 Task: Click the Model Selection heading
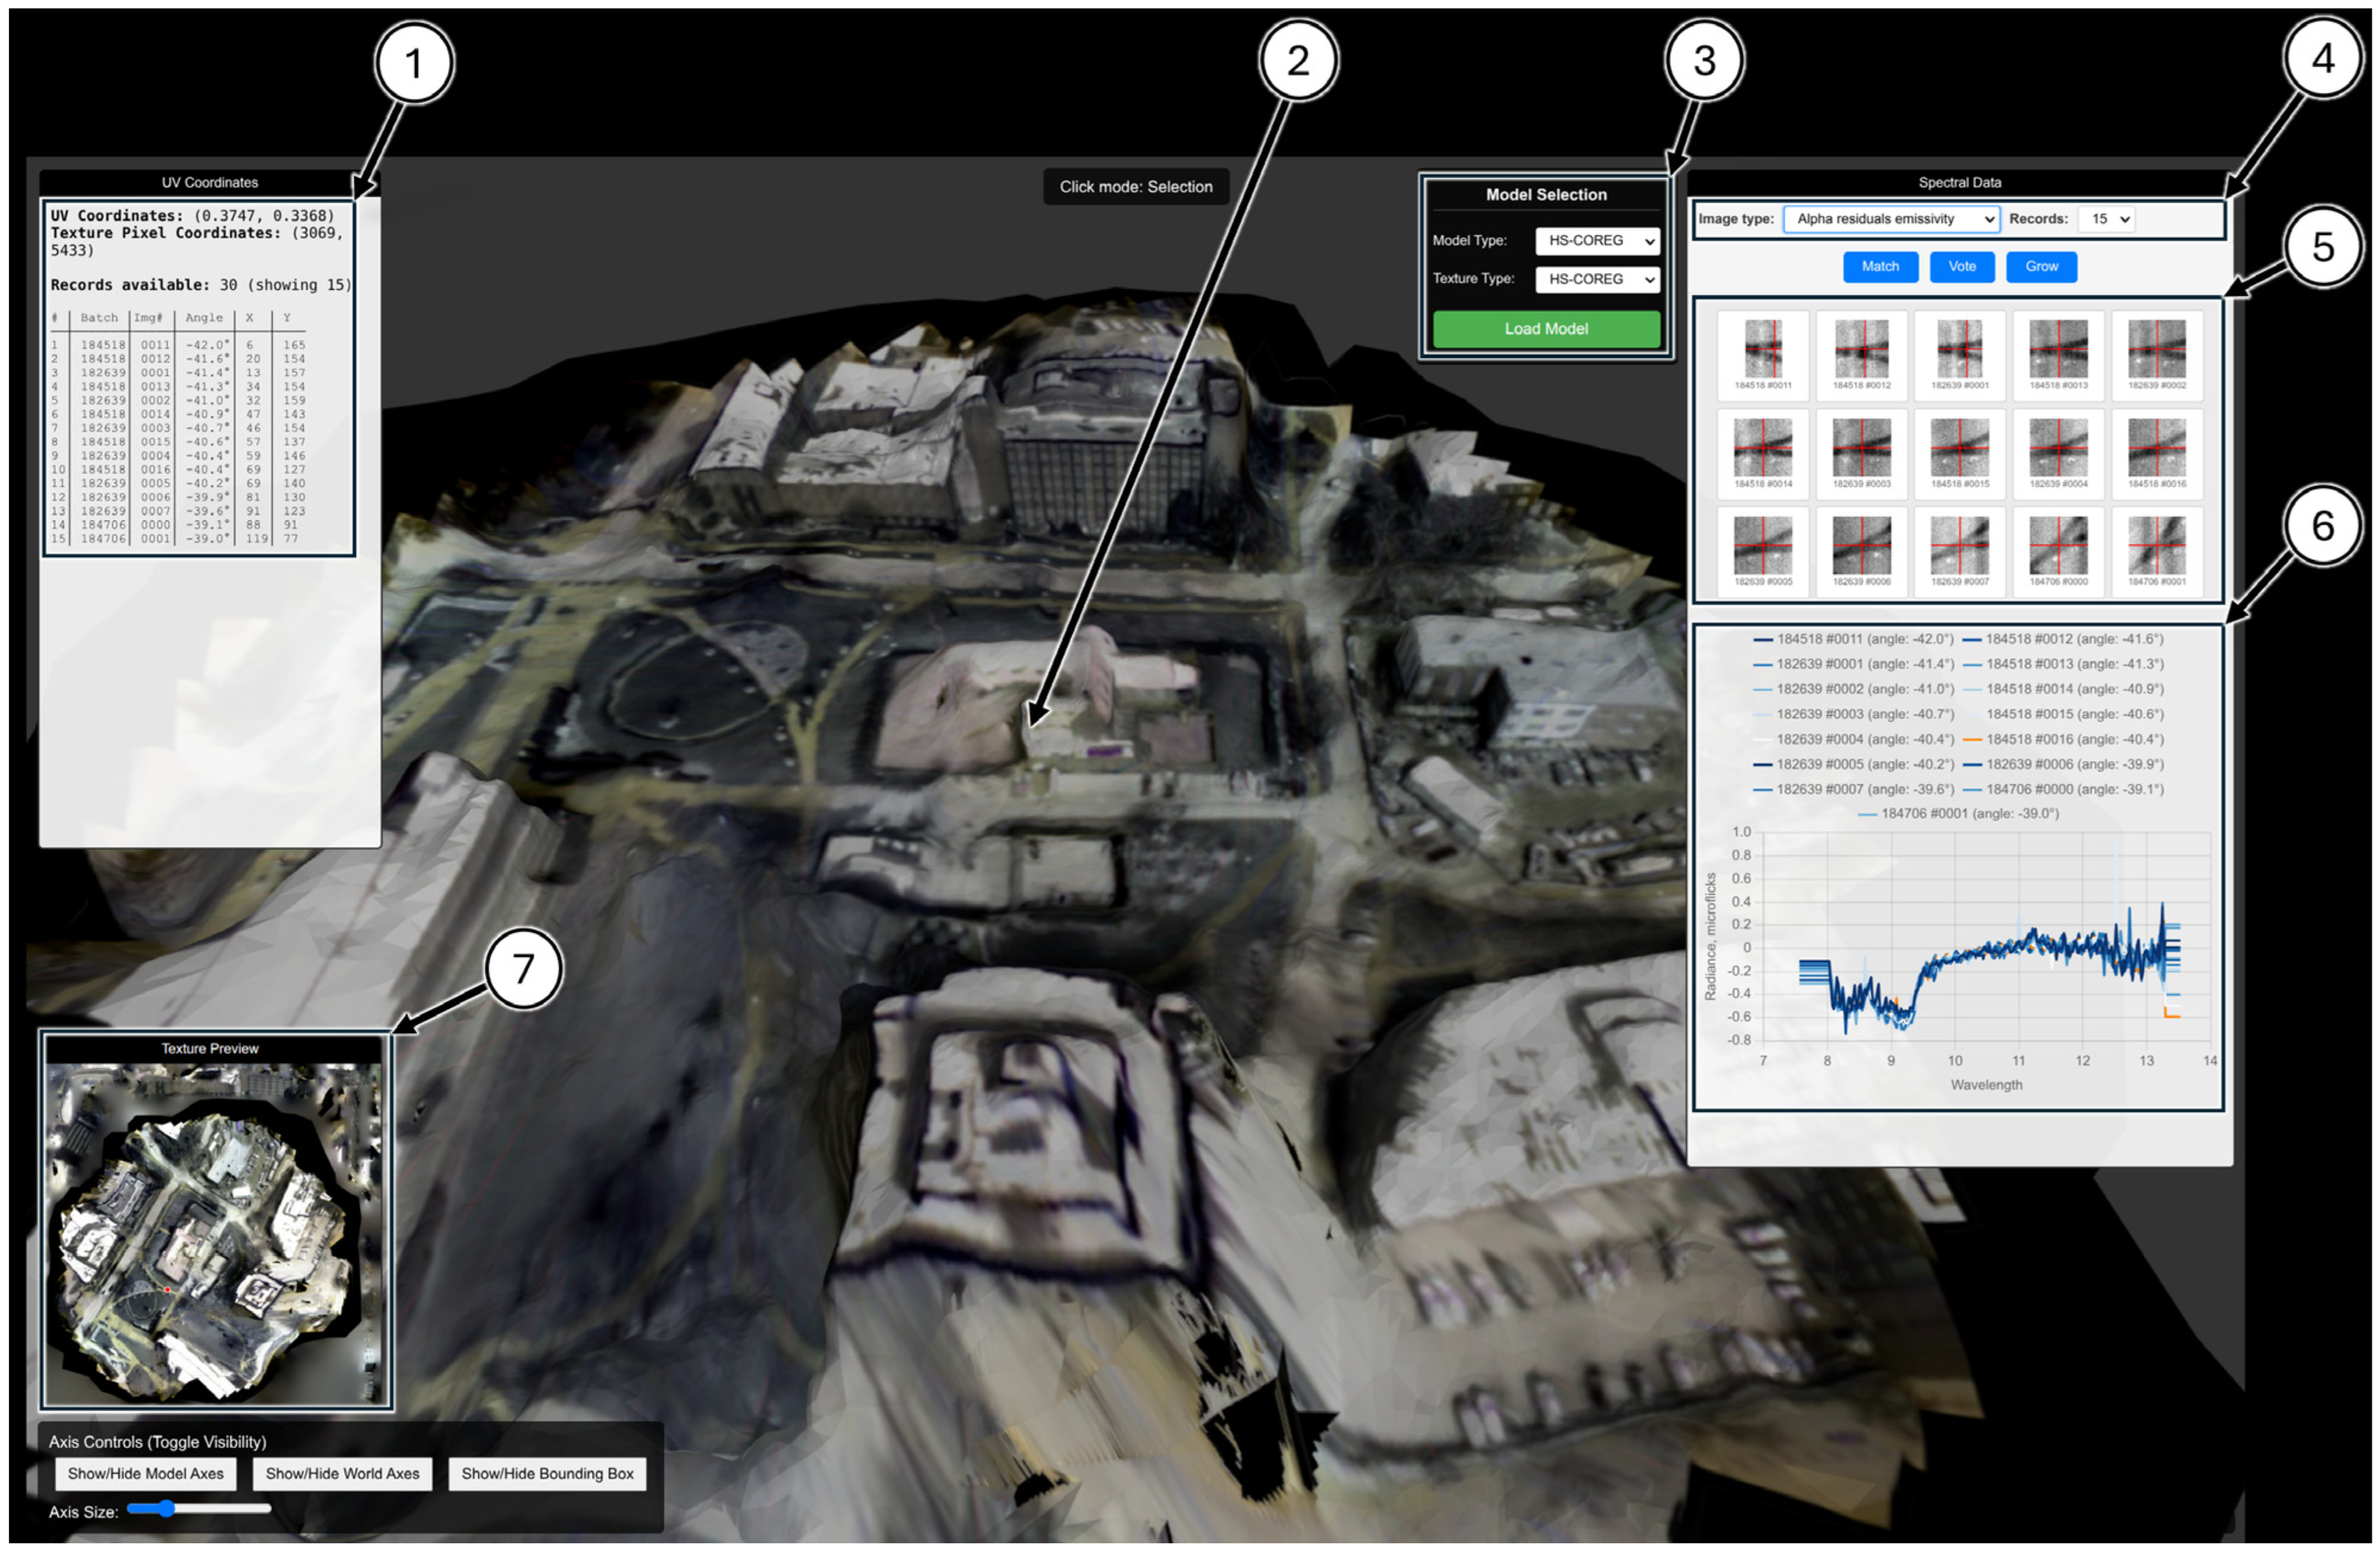[1546, 195]
